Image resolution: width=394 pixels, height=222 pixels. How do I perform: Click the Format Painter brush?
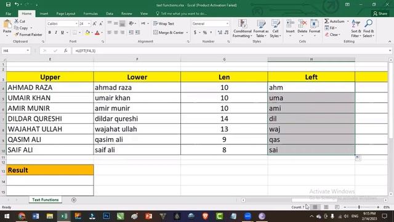(x=28, y=35)
